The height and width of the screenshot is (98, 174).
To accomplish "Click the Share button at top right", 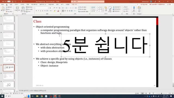I will [x=169, y=4].
